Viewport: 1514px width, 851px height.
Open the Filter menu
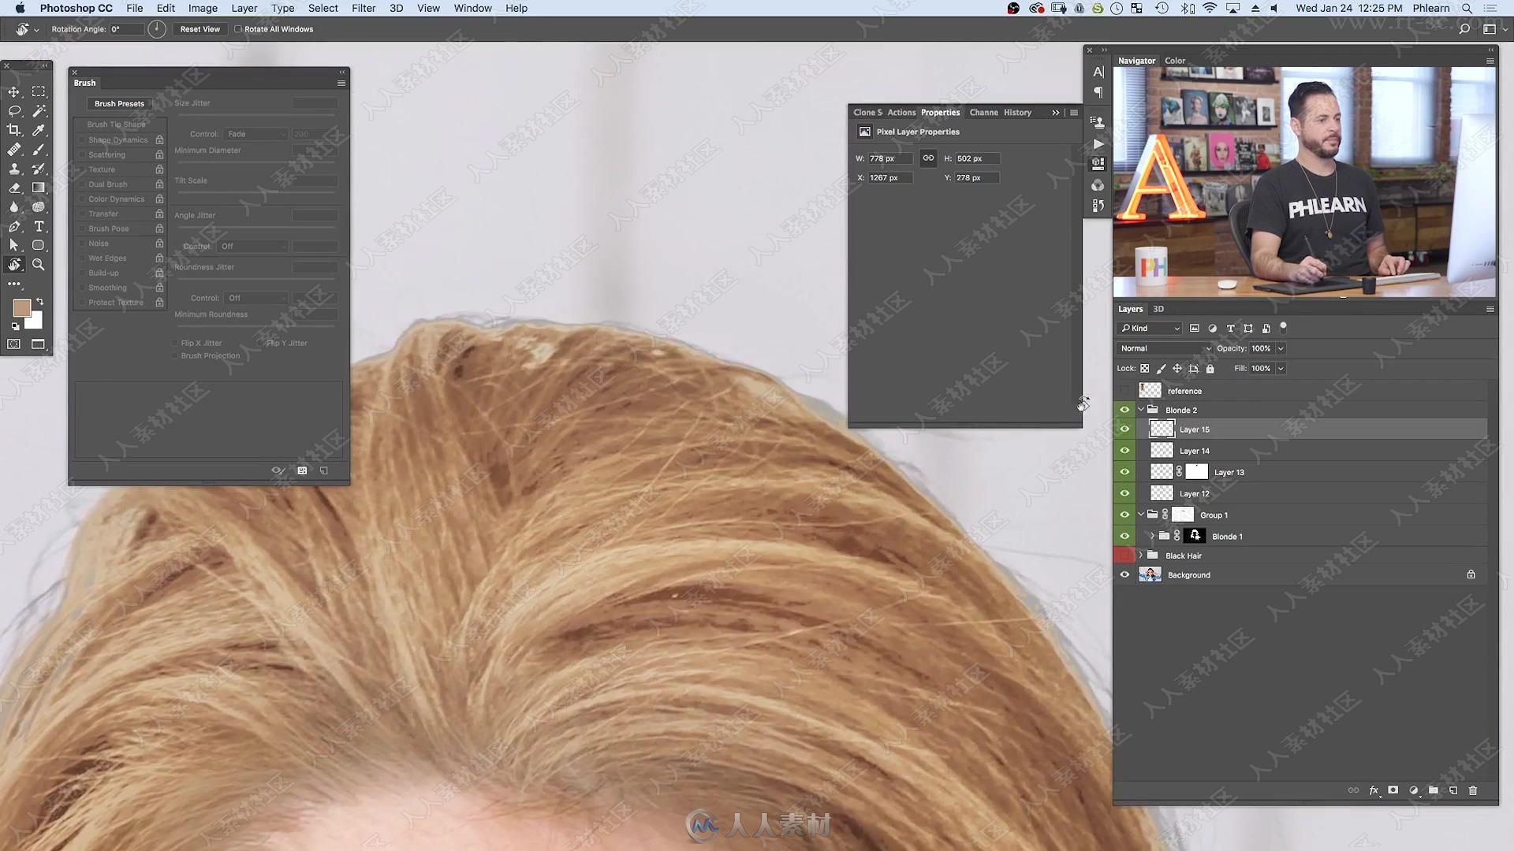pyautogui.click(x=363, y=9)
